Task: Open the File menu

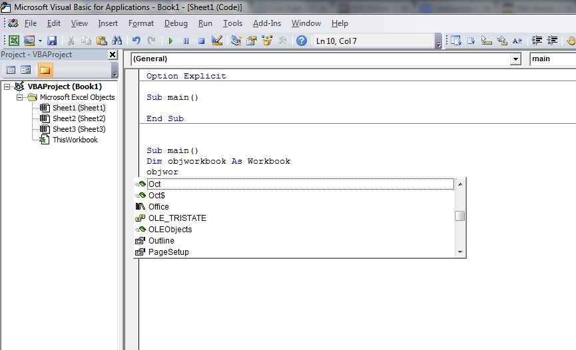Action: pyautogui.click(x=31, y=23)
